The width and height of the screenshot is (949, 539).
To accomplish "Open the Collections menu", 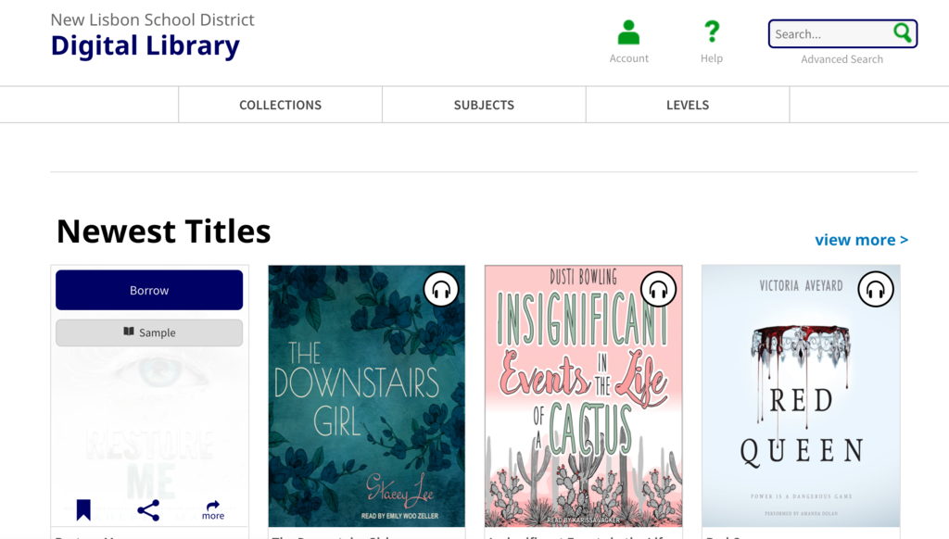I will tap(280, 105).
